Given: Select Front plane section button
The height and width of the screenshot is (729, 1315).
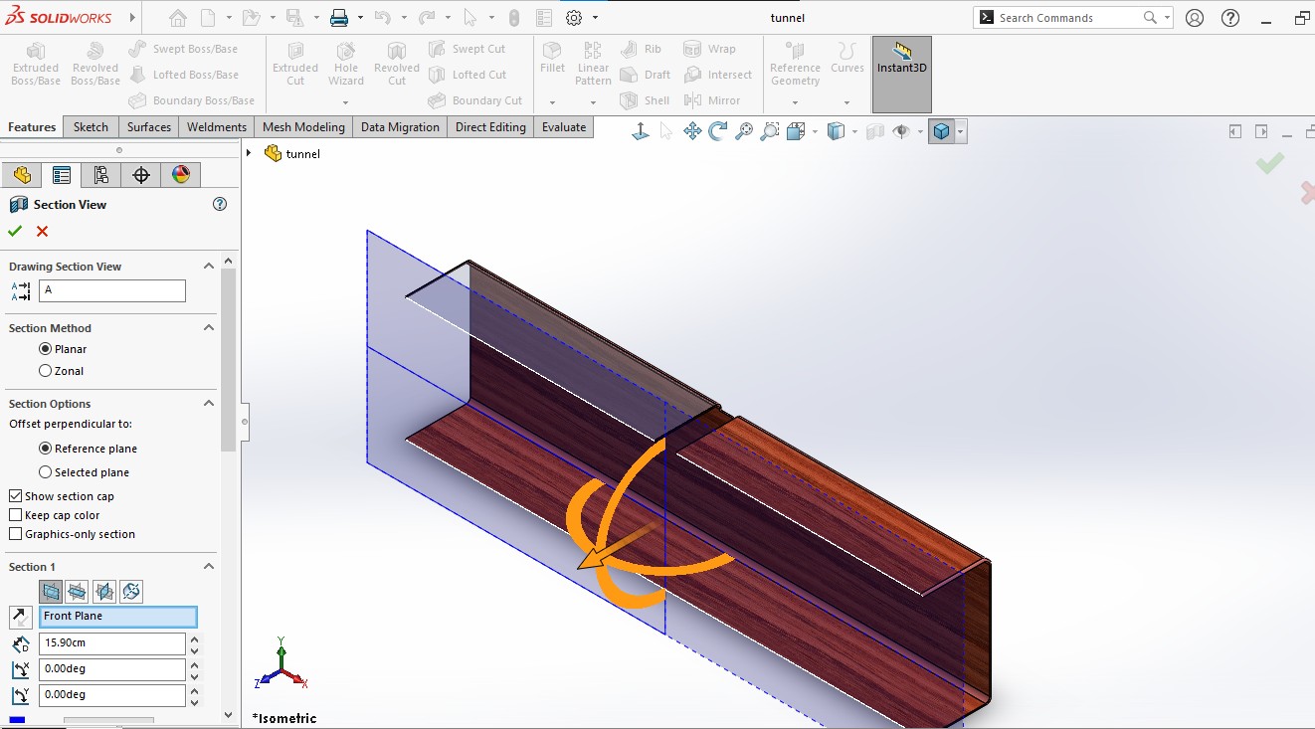Looking at the screenshot, I should [x=51, y=592].
